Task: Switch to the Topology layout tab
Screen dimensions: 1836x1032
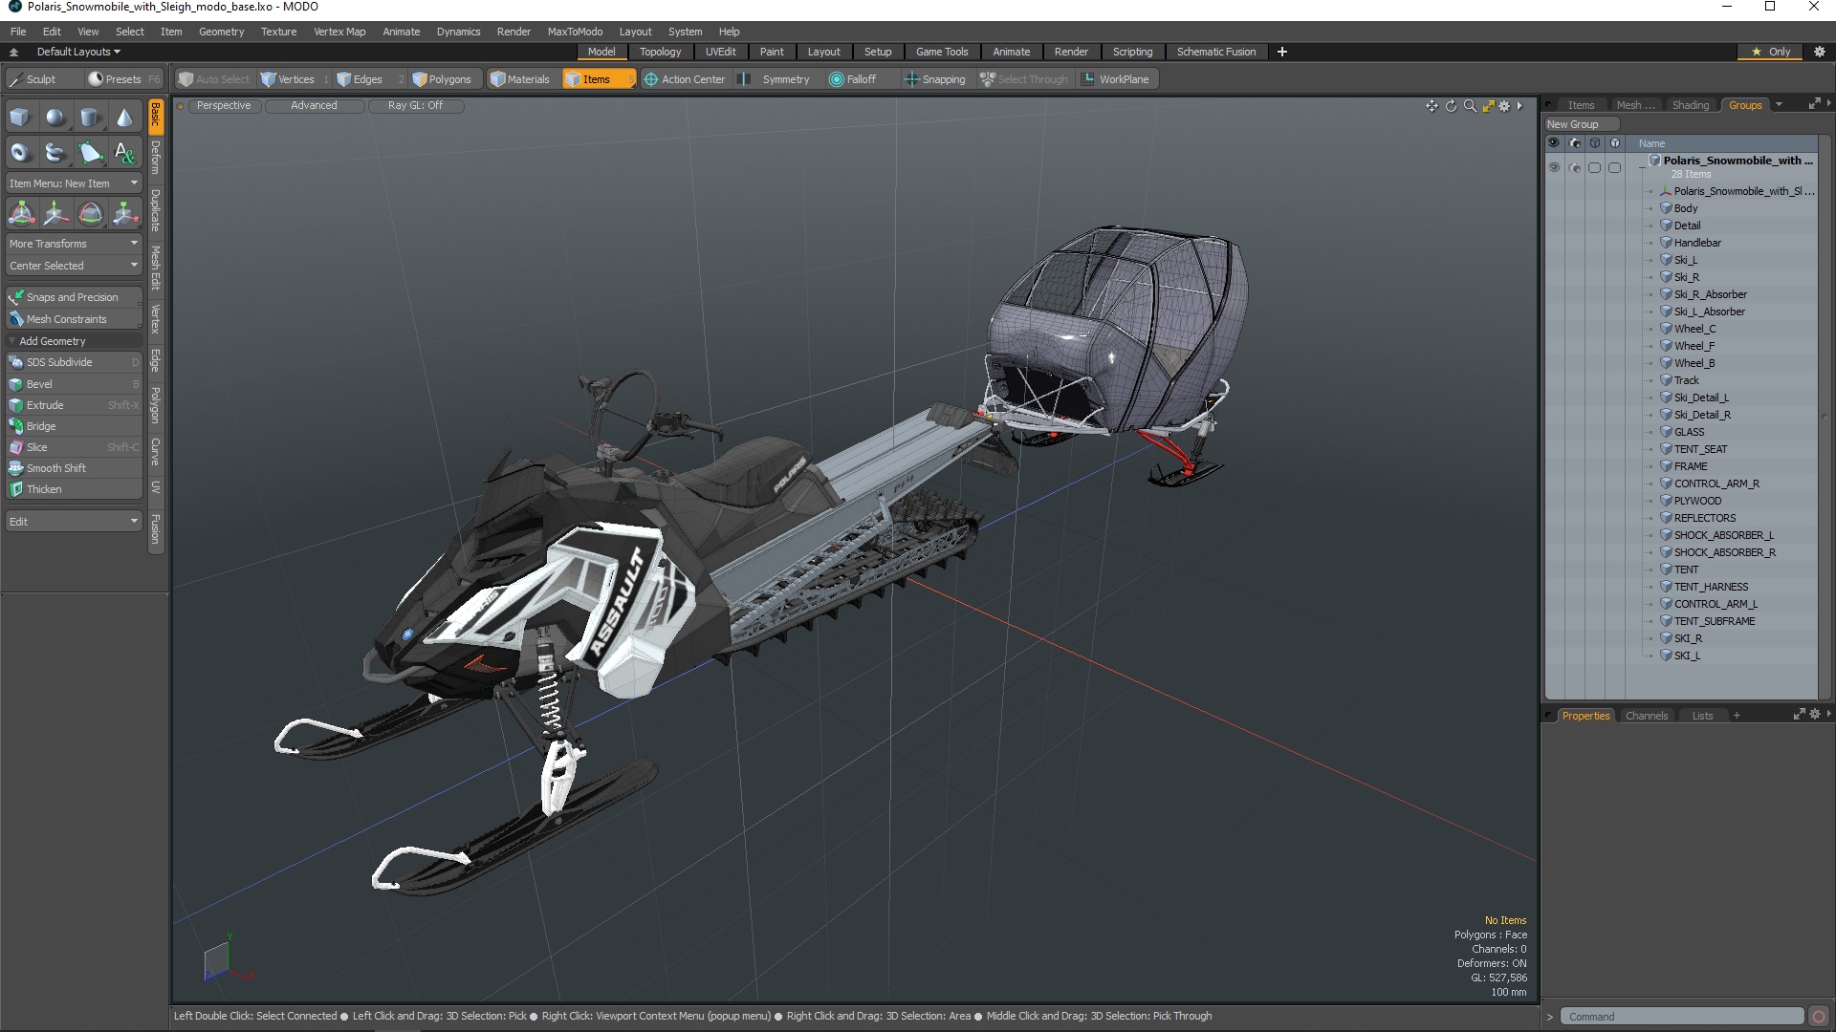Action: (x=660, y=52)
